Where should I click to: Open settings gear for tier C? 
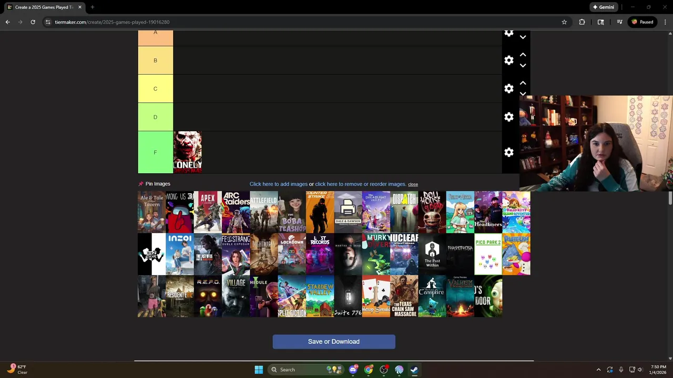[x=508, y=89]
